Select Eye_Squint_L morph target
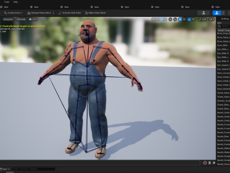This screenshot has width=230, height=173. (x=223, y=65)
